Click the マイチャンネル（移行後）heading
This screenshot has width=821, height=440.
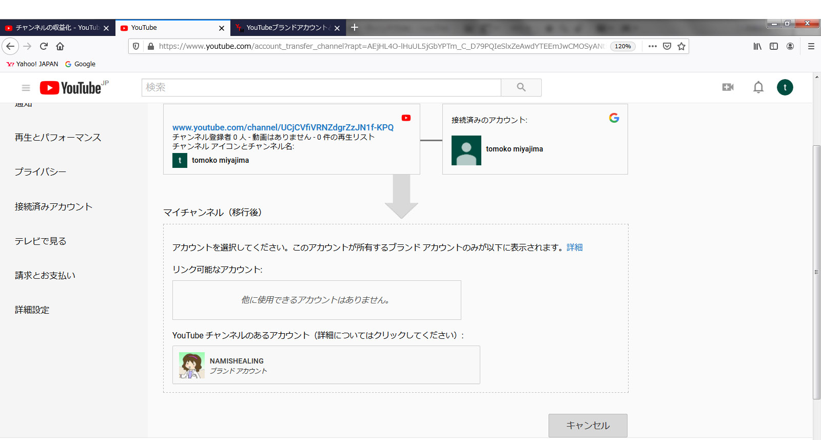pos(212,213)
